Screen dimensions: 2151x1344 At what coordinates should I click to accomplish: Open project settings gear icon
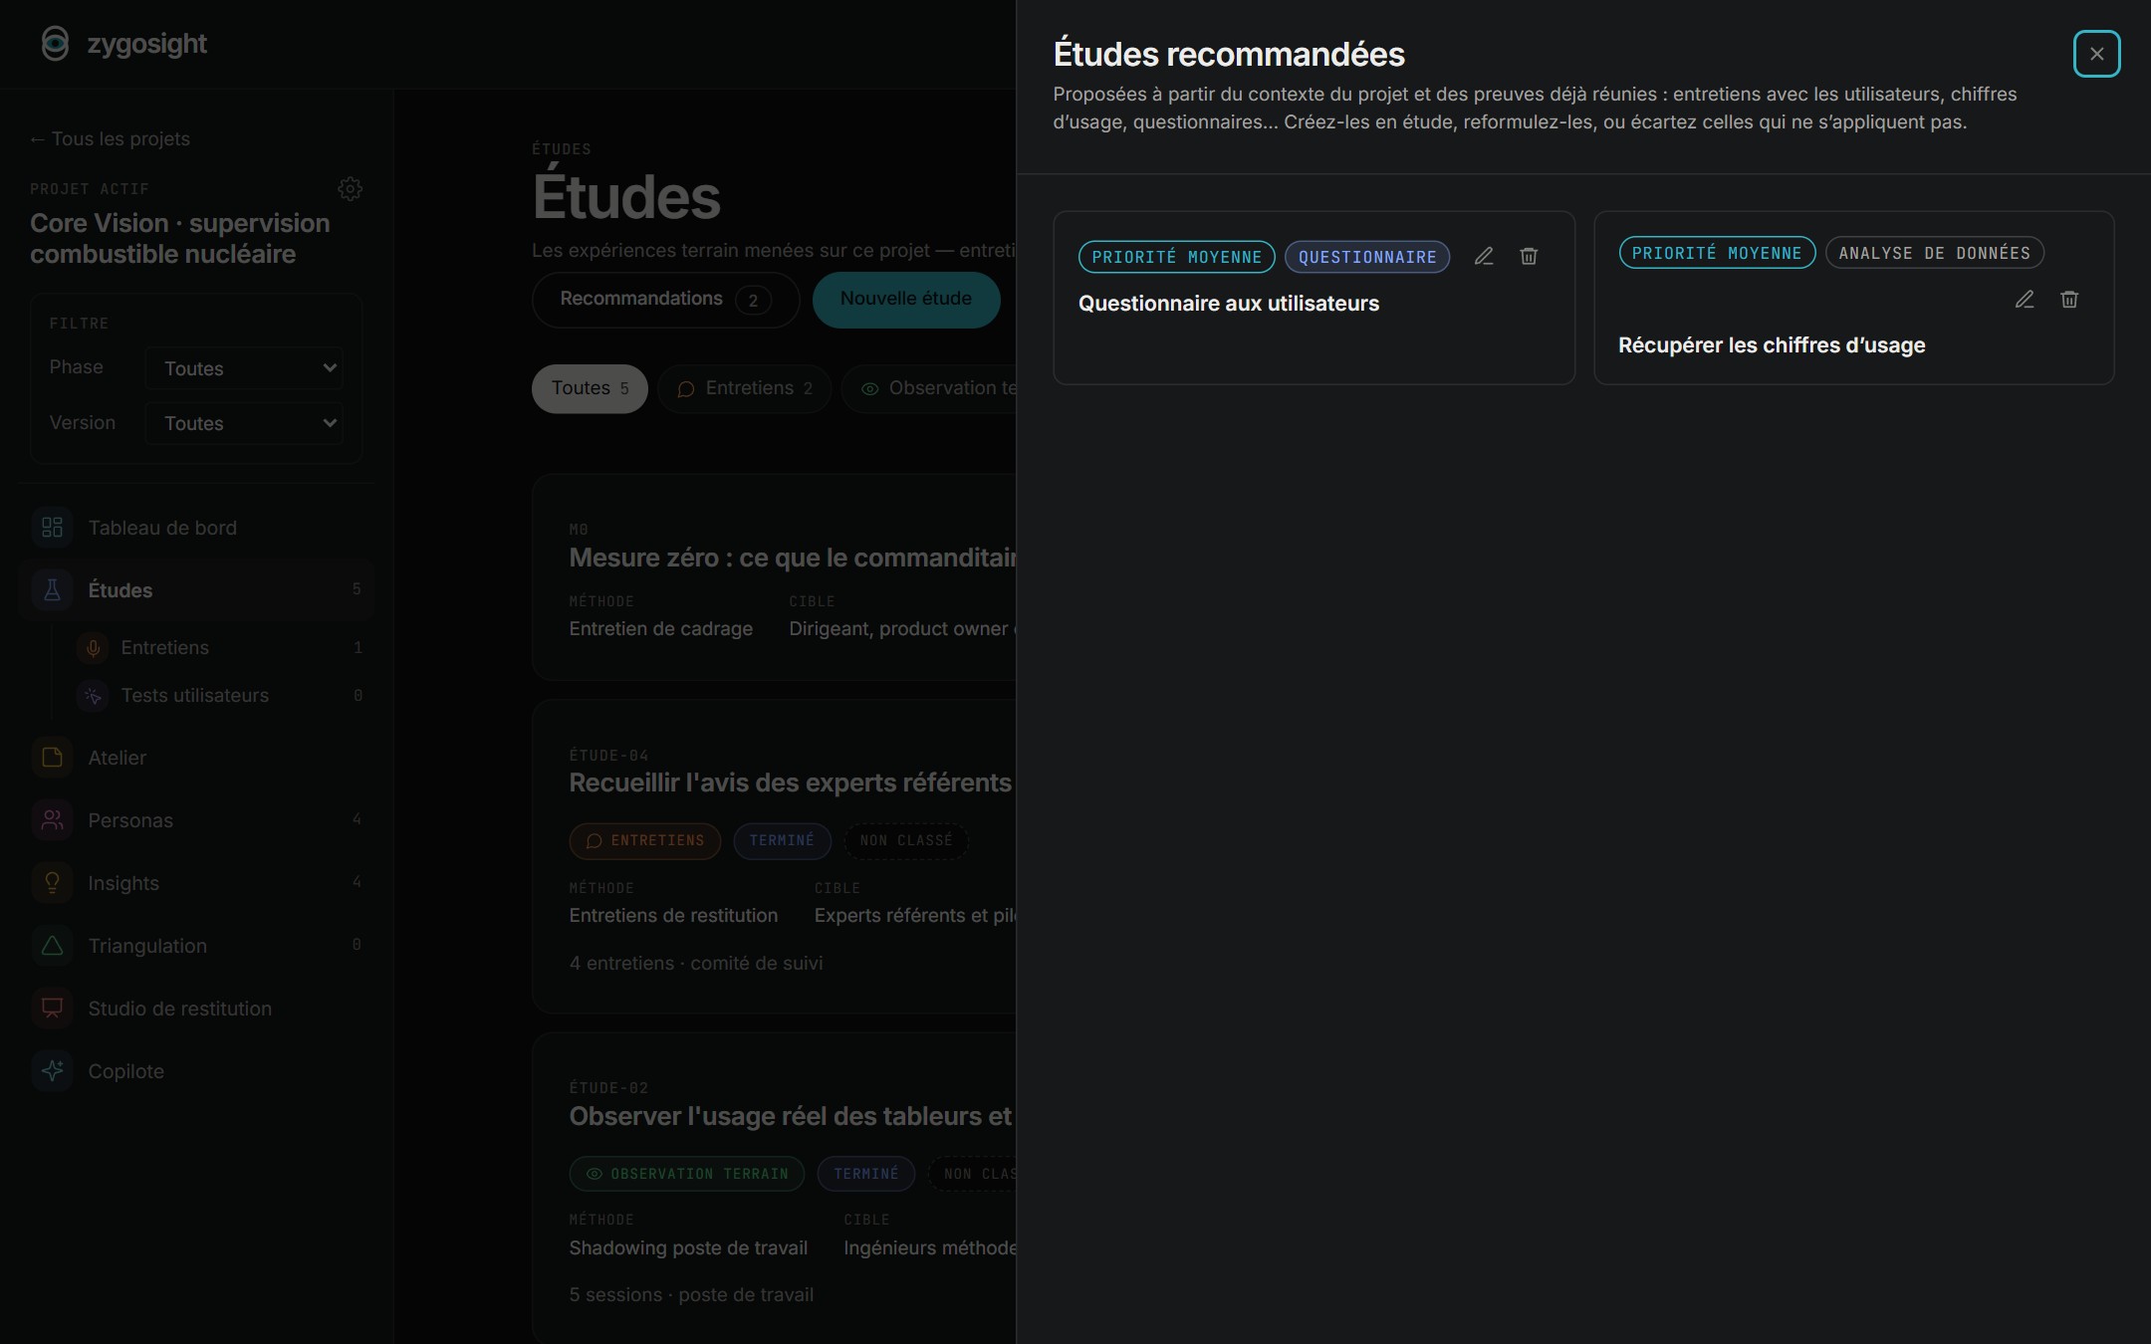[x=350, y=189]
